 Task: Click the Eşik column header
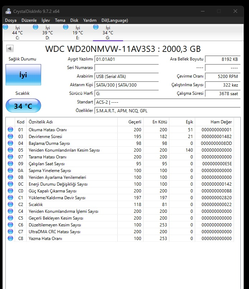click(x=182, y=122)
